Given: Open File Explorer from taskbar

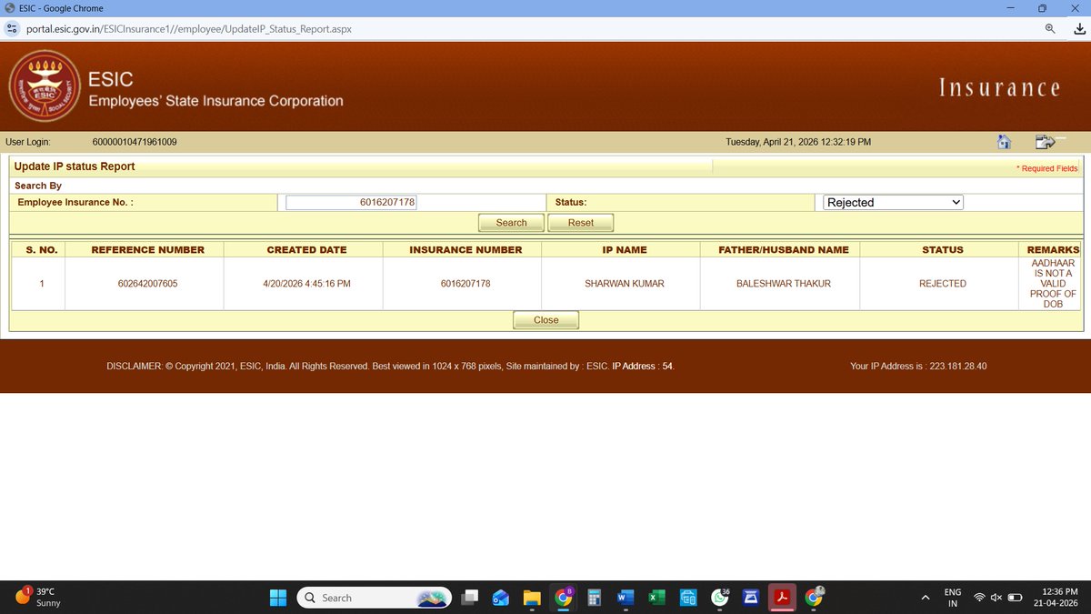Looking at the screenshot, I should click(532, 598).
